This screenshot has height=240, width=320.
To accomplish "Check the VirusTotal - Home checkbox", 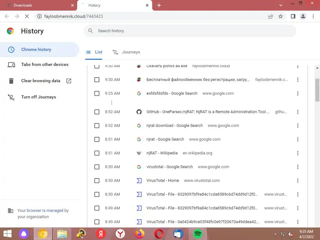I will click(97, 181).
